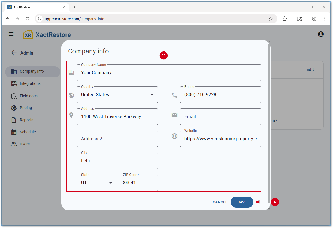Bookmark this page with the star icon
333x228 pixels.
[x=271, y=19]
